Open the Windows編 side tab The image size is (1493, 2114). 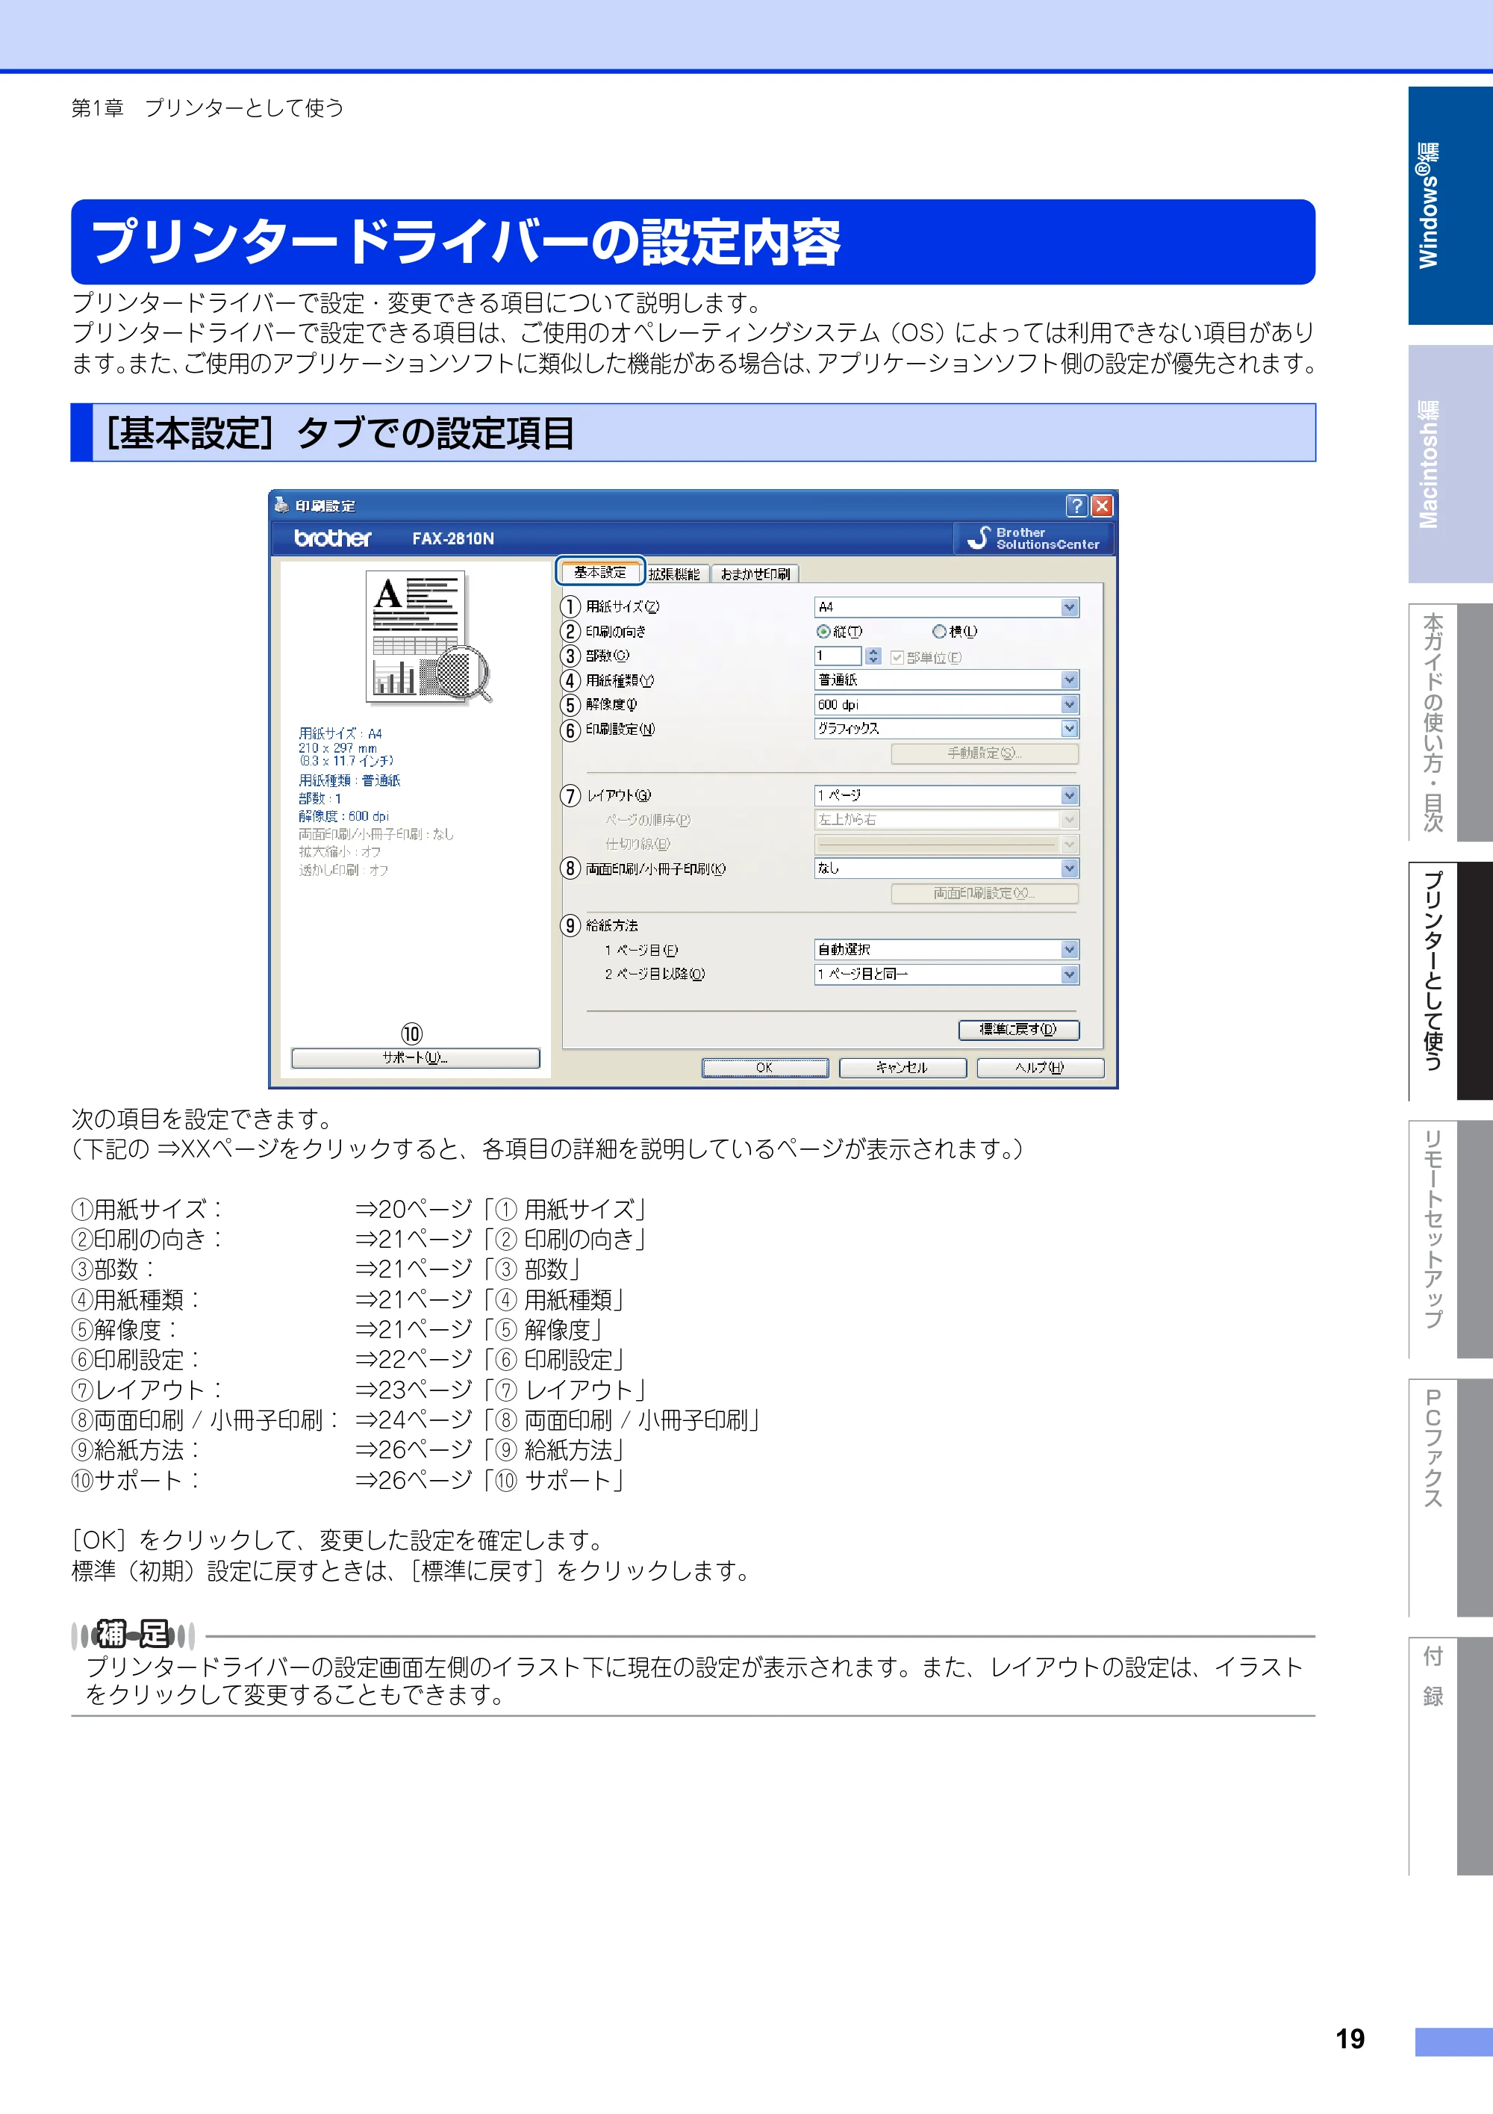[1450, 205]
